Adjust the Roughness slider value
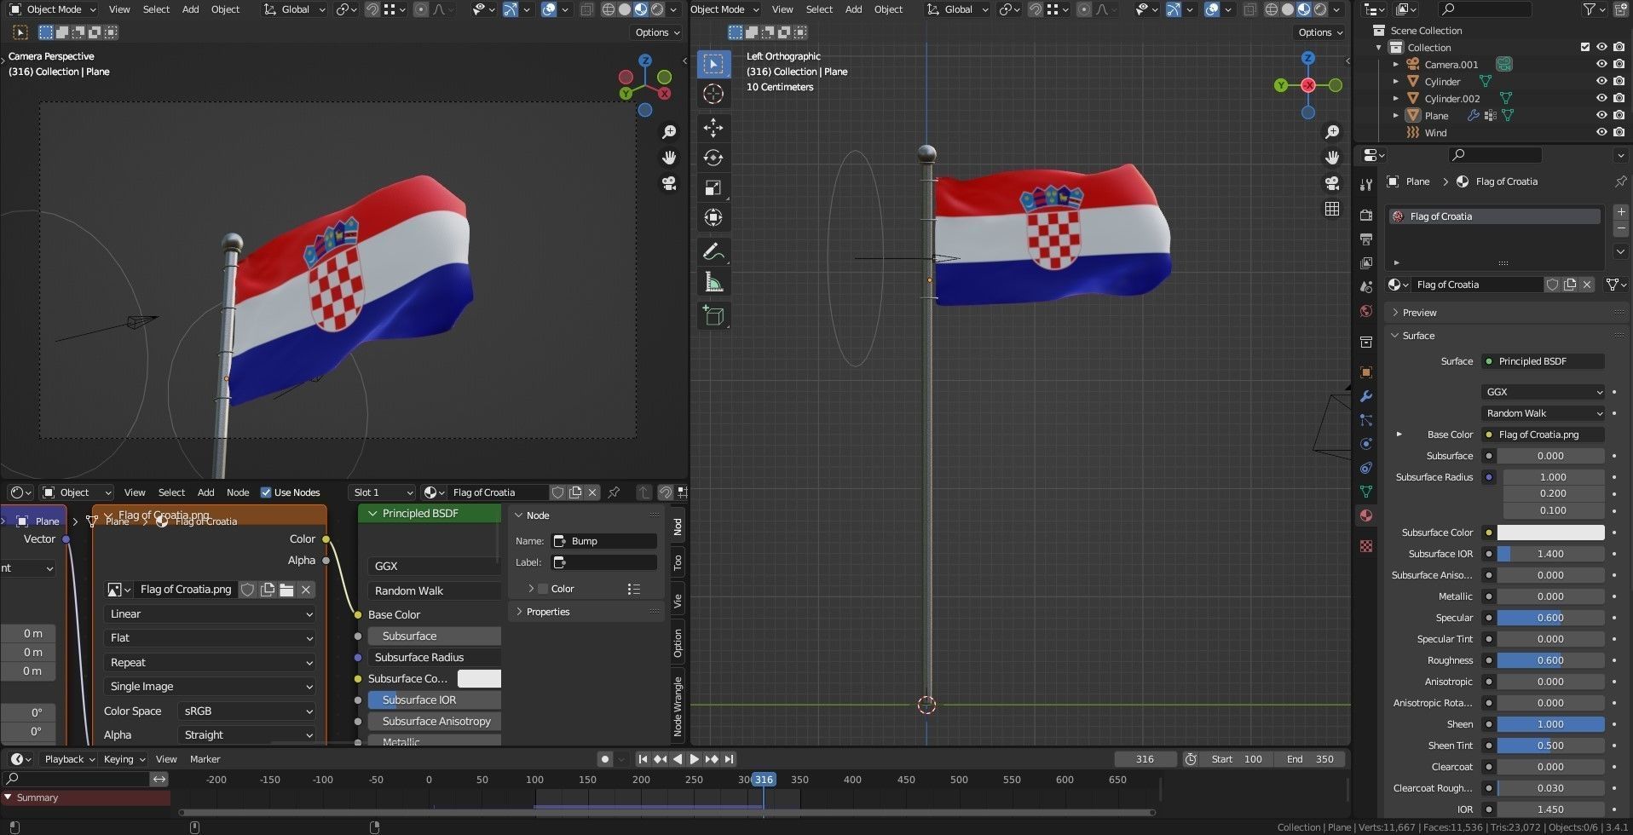Image resolution: width=1633 pixels, height=835 pixels. 1550,660
